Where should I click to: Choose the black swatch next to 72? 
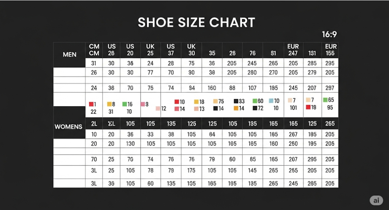[255, 108]
